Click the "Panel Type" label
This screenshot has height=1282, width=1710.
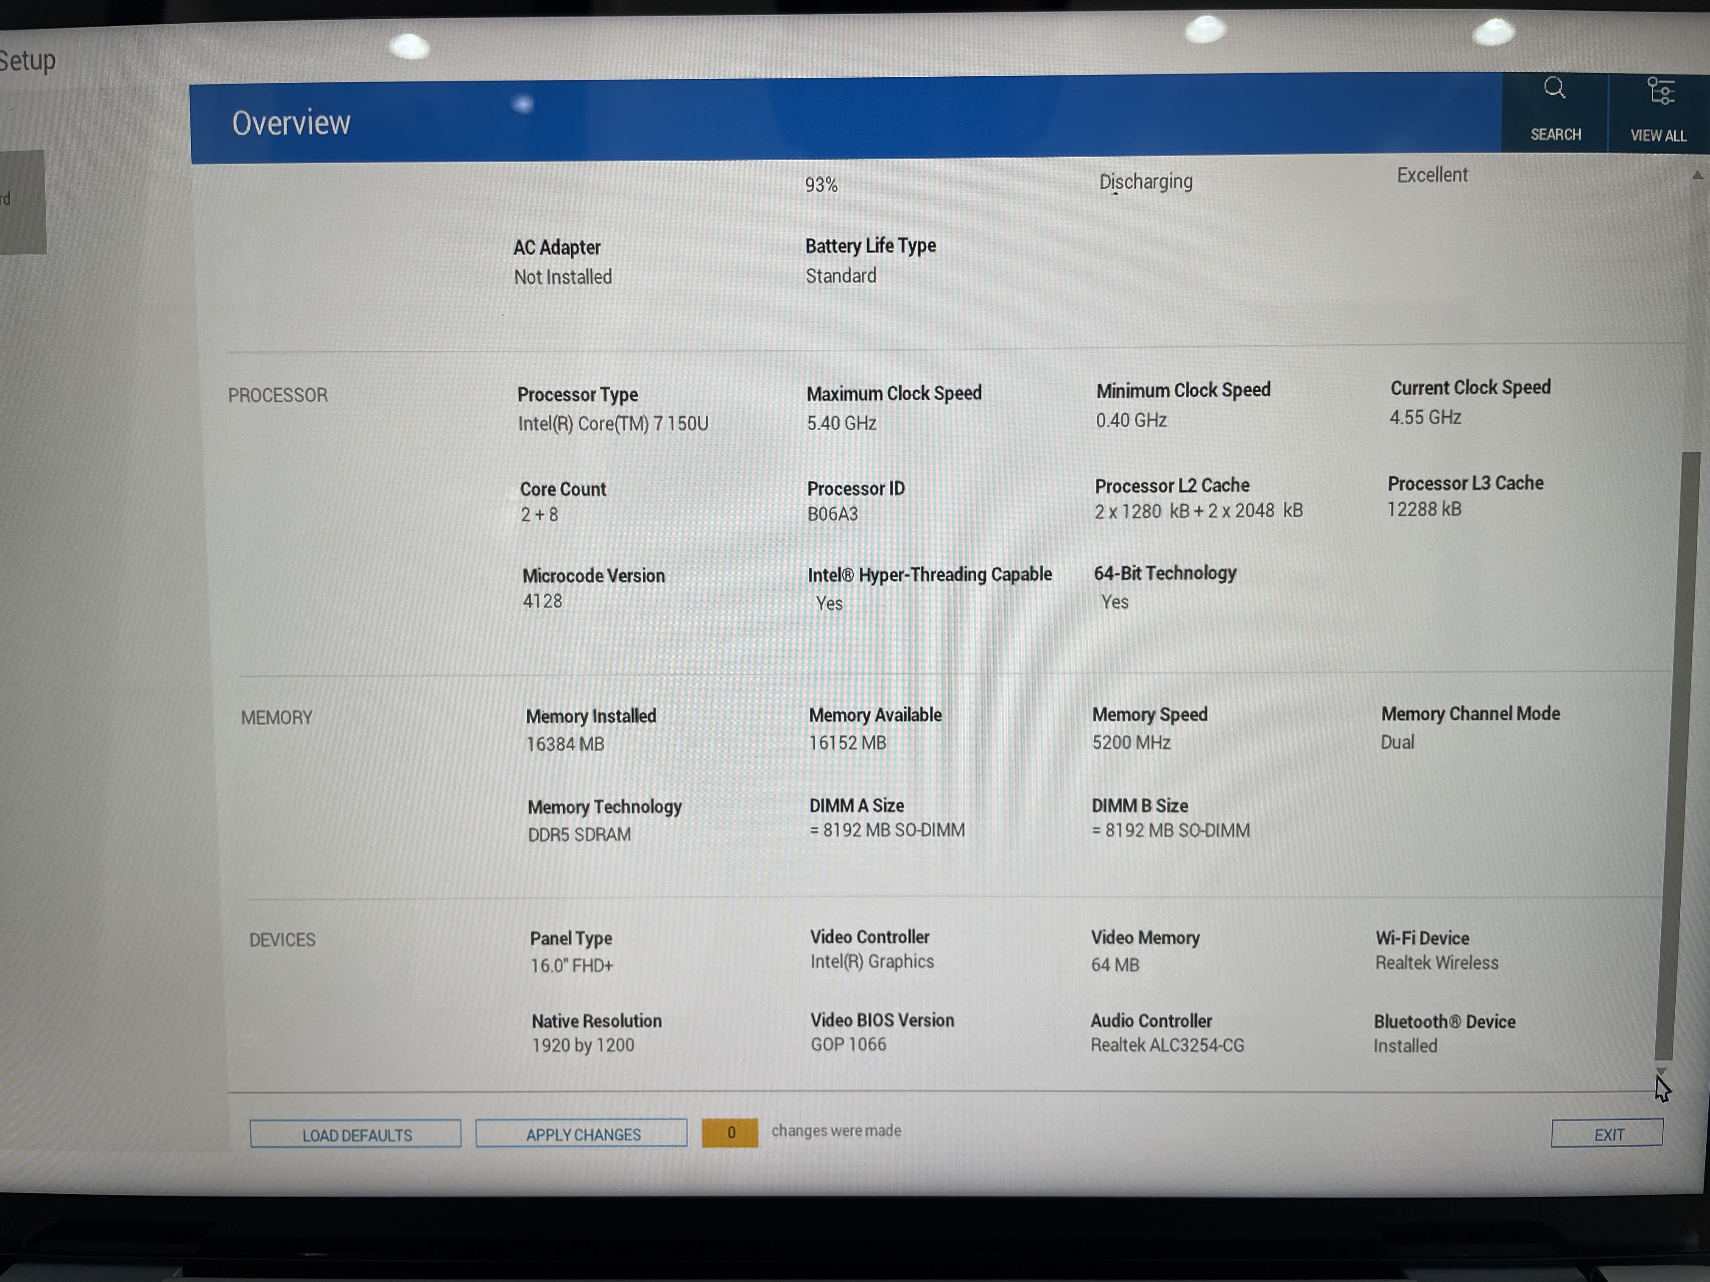tap(570, 938)
